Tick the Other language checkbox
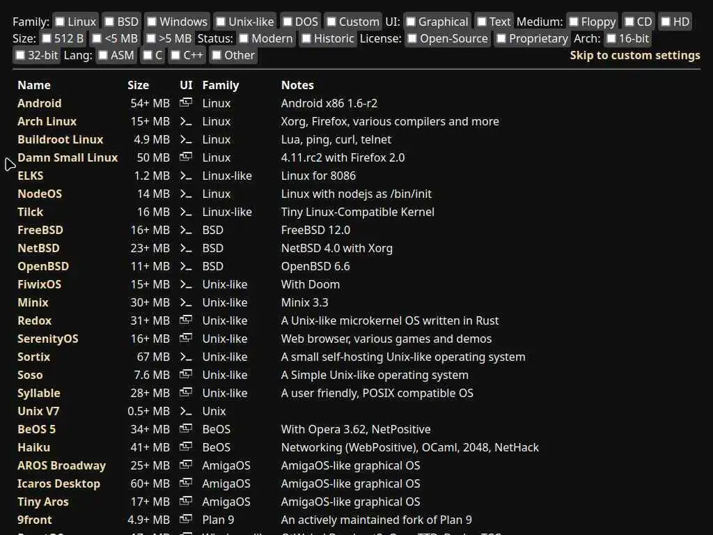Image resolution: width=713 pixels, height=535 pixels. [217, 56]
